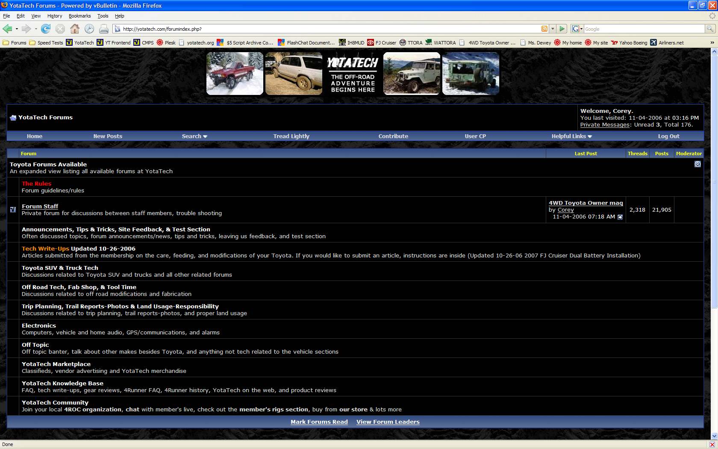Click the RSS feed icon in address bar
This screenshot has width=718, height=449.
(544, 29)
